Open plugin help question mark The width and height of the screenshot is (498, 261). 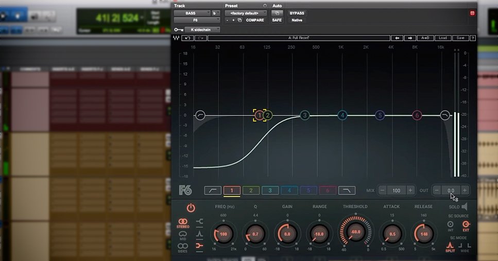click(472, 38)
